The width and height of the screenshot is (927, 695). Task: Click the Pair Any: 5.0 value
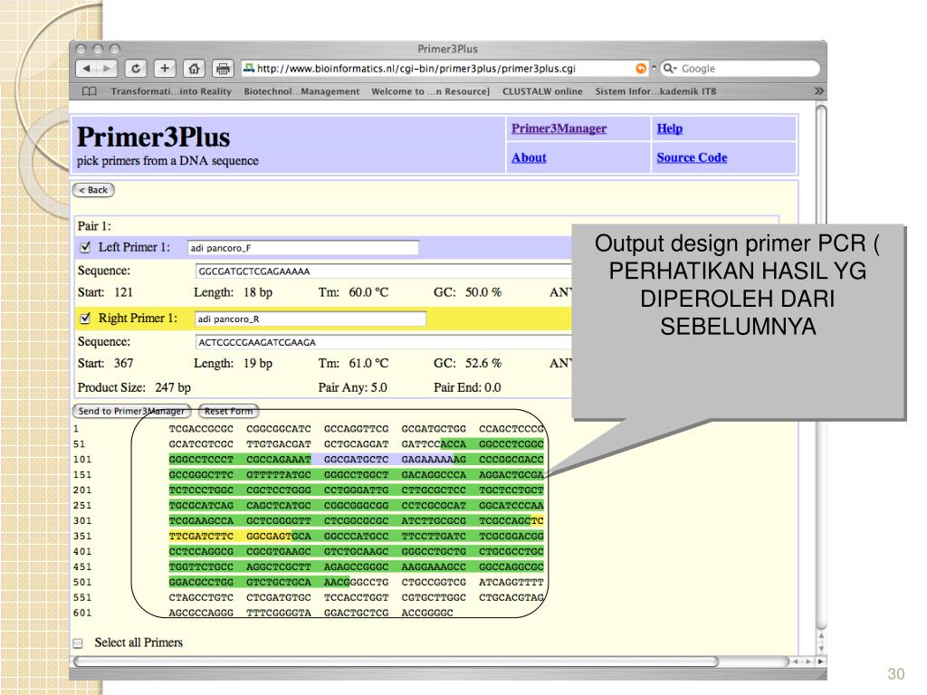click(x=352, y=387)
